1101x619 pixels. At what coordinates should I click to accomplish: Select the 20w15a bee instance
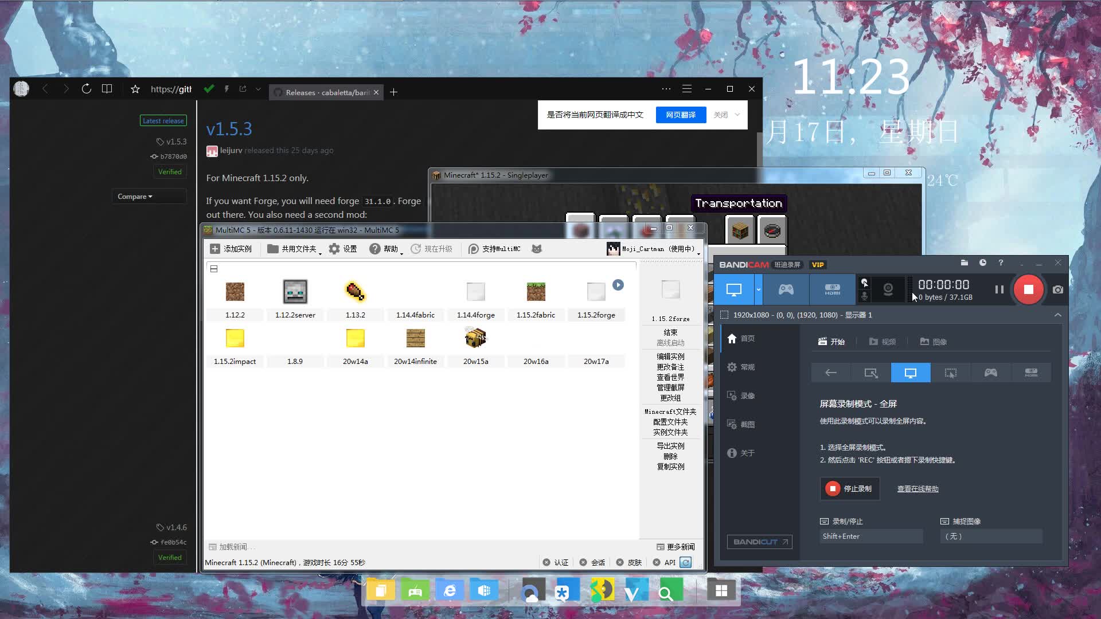point(475,339)
